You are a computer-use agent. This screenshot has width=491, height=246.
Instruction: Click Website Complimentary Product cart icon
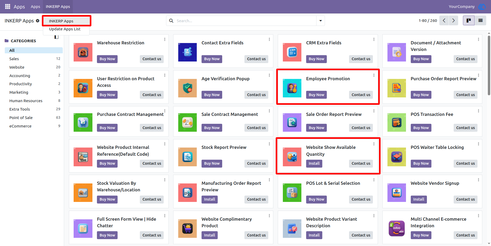pos(188,229)
